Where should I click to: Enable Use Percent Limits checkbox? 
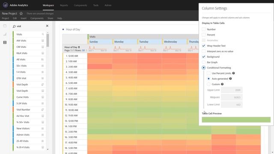click(208, 73)
